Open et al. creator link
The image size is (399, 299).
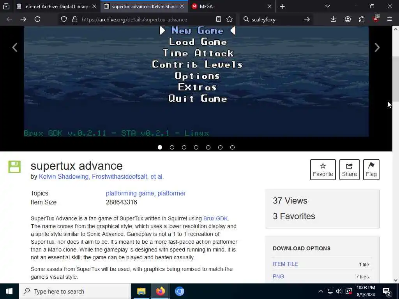click(x=157, y=176)
